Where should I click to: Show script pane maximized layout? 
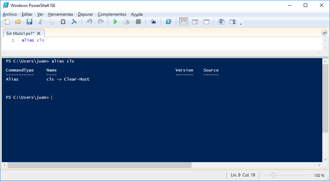[x=206, y=22]
